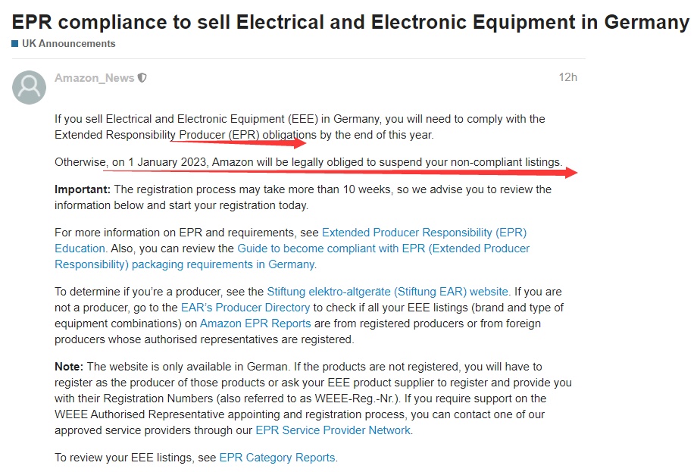Viewport: 697px width, 472px height.
Task: Click the 12h post timestamp
Action: tap(567, 77)
